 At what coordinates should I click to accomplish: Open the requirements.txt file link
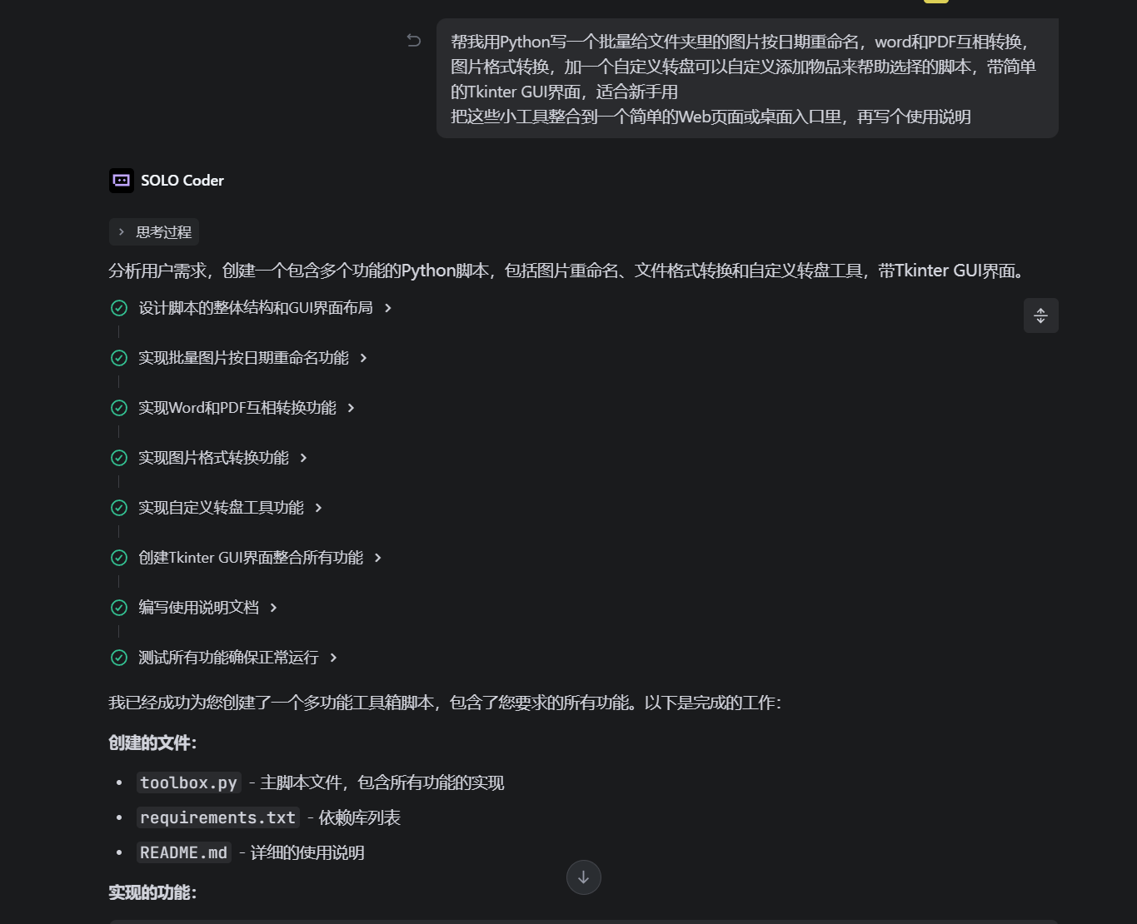click(x=218, y=817)
